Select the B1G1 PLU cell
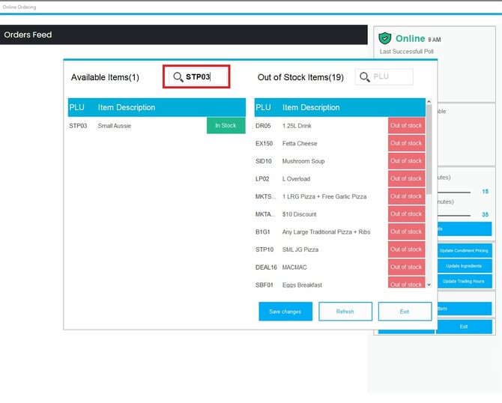The image size is (502, 403). coord(263,231)
